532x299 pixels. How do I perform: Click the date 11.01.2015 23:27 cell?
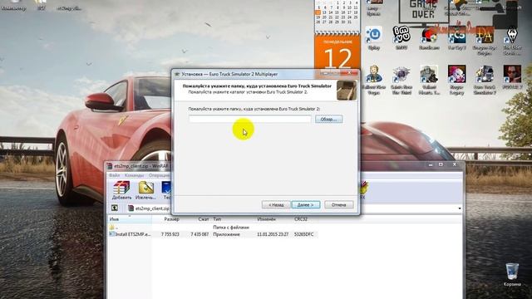pos(273,234)
